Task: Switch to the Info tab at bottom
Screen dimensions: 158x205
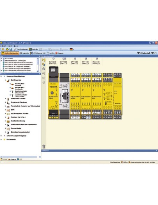Action: click(19, 159)
